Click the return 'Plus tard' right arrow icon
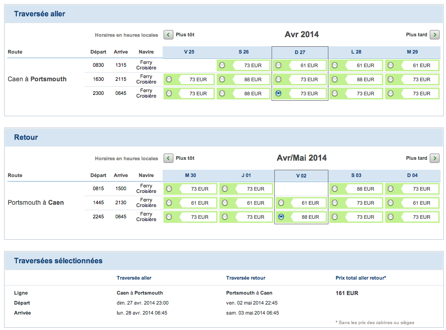The image size is (446, 330). (435, 158)
